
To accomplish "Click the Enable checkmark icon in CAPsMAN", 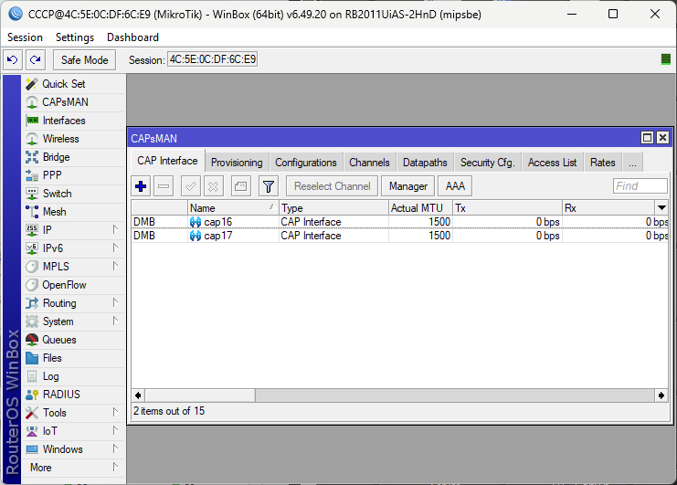I will coord(190,186).
